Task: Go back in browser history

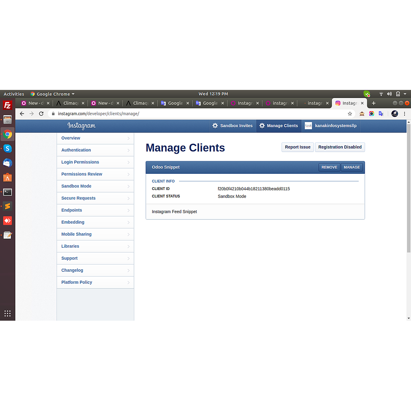Action: click(22, 114)
